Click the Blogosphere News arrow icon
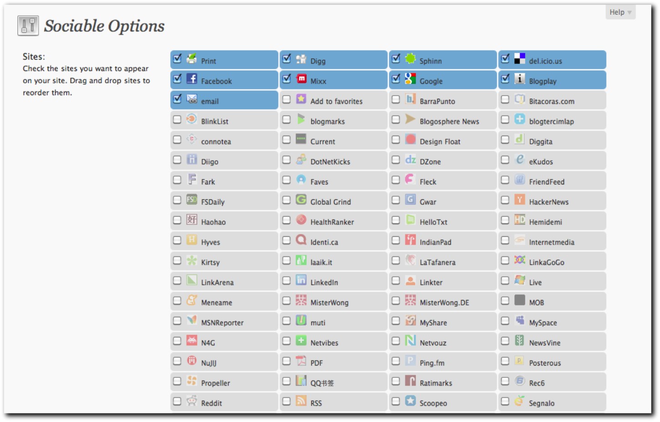Viewport: 660px width, 422px height. pyautogui.click(x=411, y=119)
